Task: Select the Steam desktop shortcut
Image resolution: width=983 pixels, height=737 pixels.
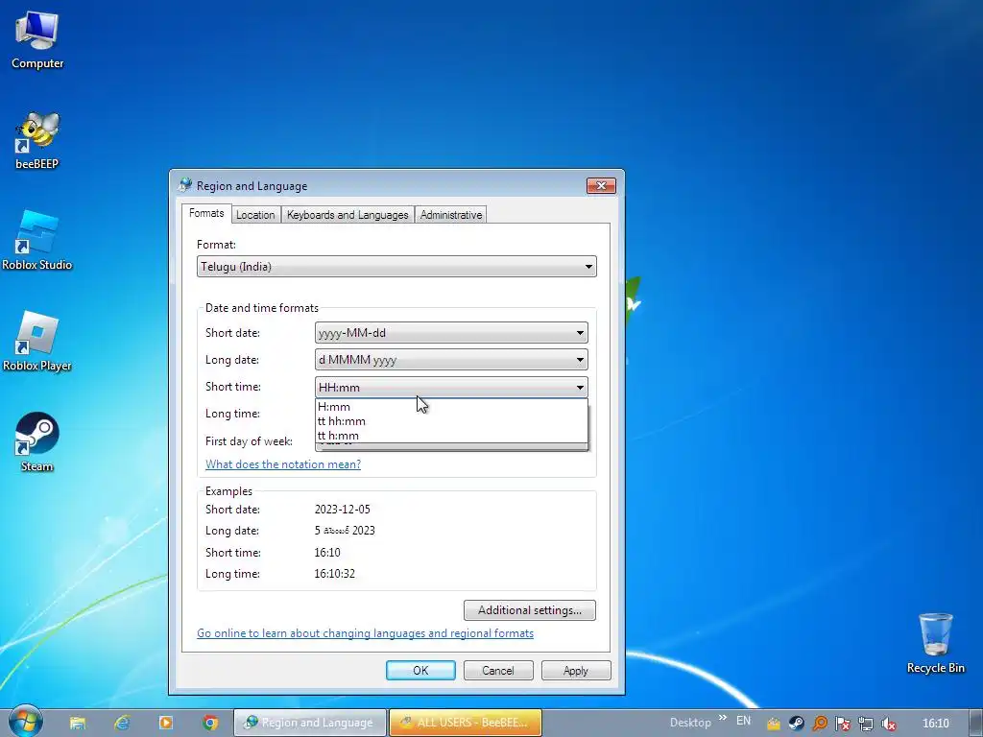Action: 37,441
